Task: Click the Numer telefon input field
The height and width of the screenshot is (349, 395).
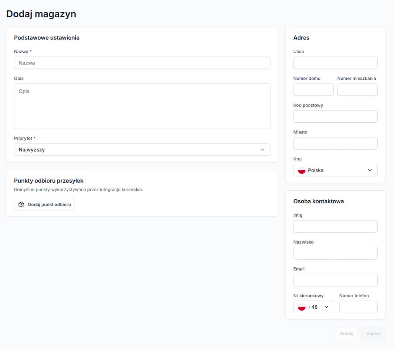Action: 358,307
